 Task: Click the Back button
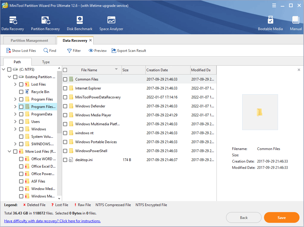pos(244,217)
